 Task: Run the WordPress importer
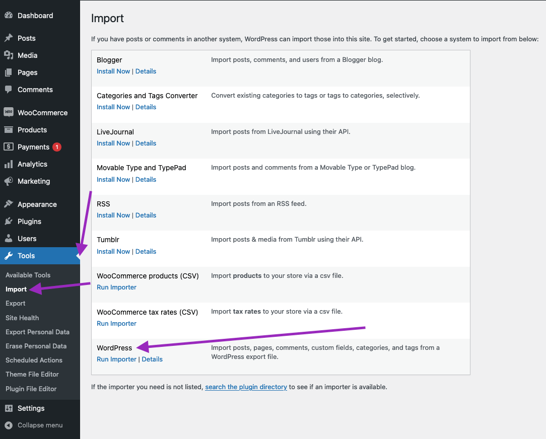116,359
